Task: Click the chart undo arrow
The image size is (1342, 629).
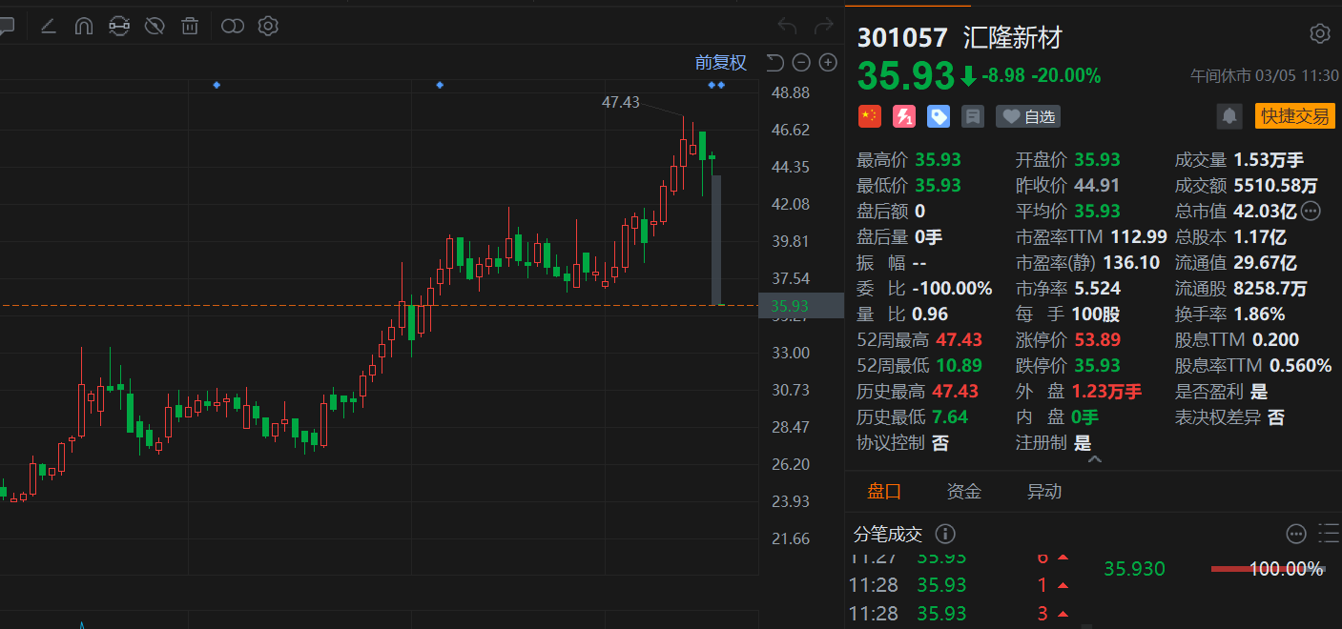Action: tap(787, 26)
